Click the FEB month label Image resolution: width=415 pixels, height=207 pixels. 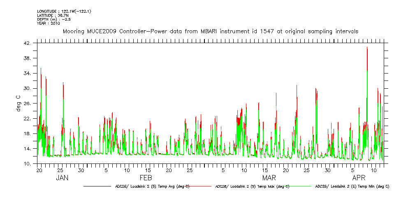[x=146, y=178]
